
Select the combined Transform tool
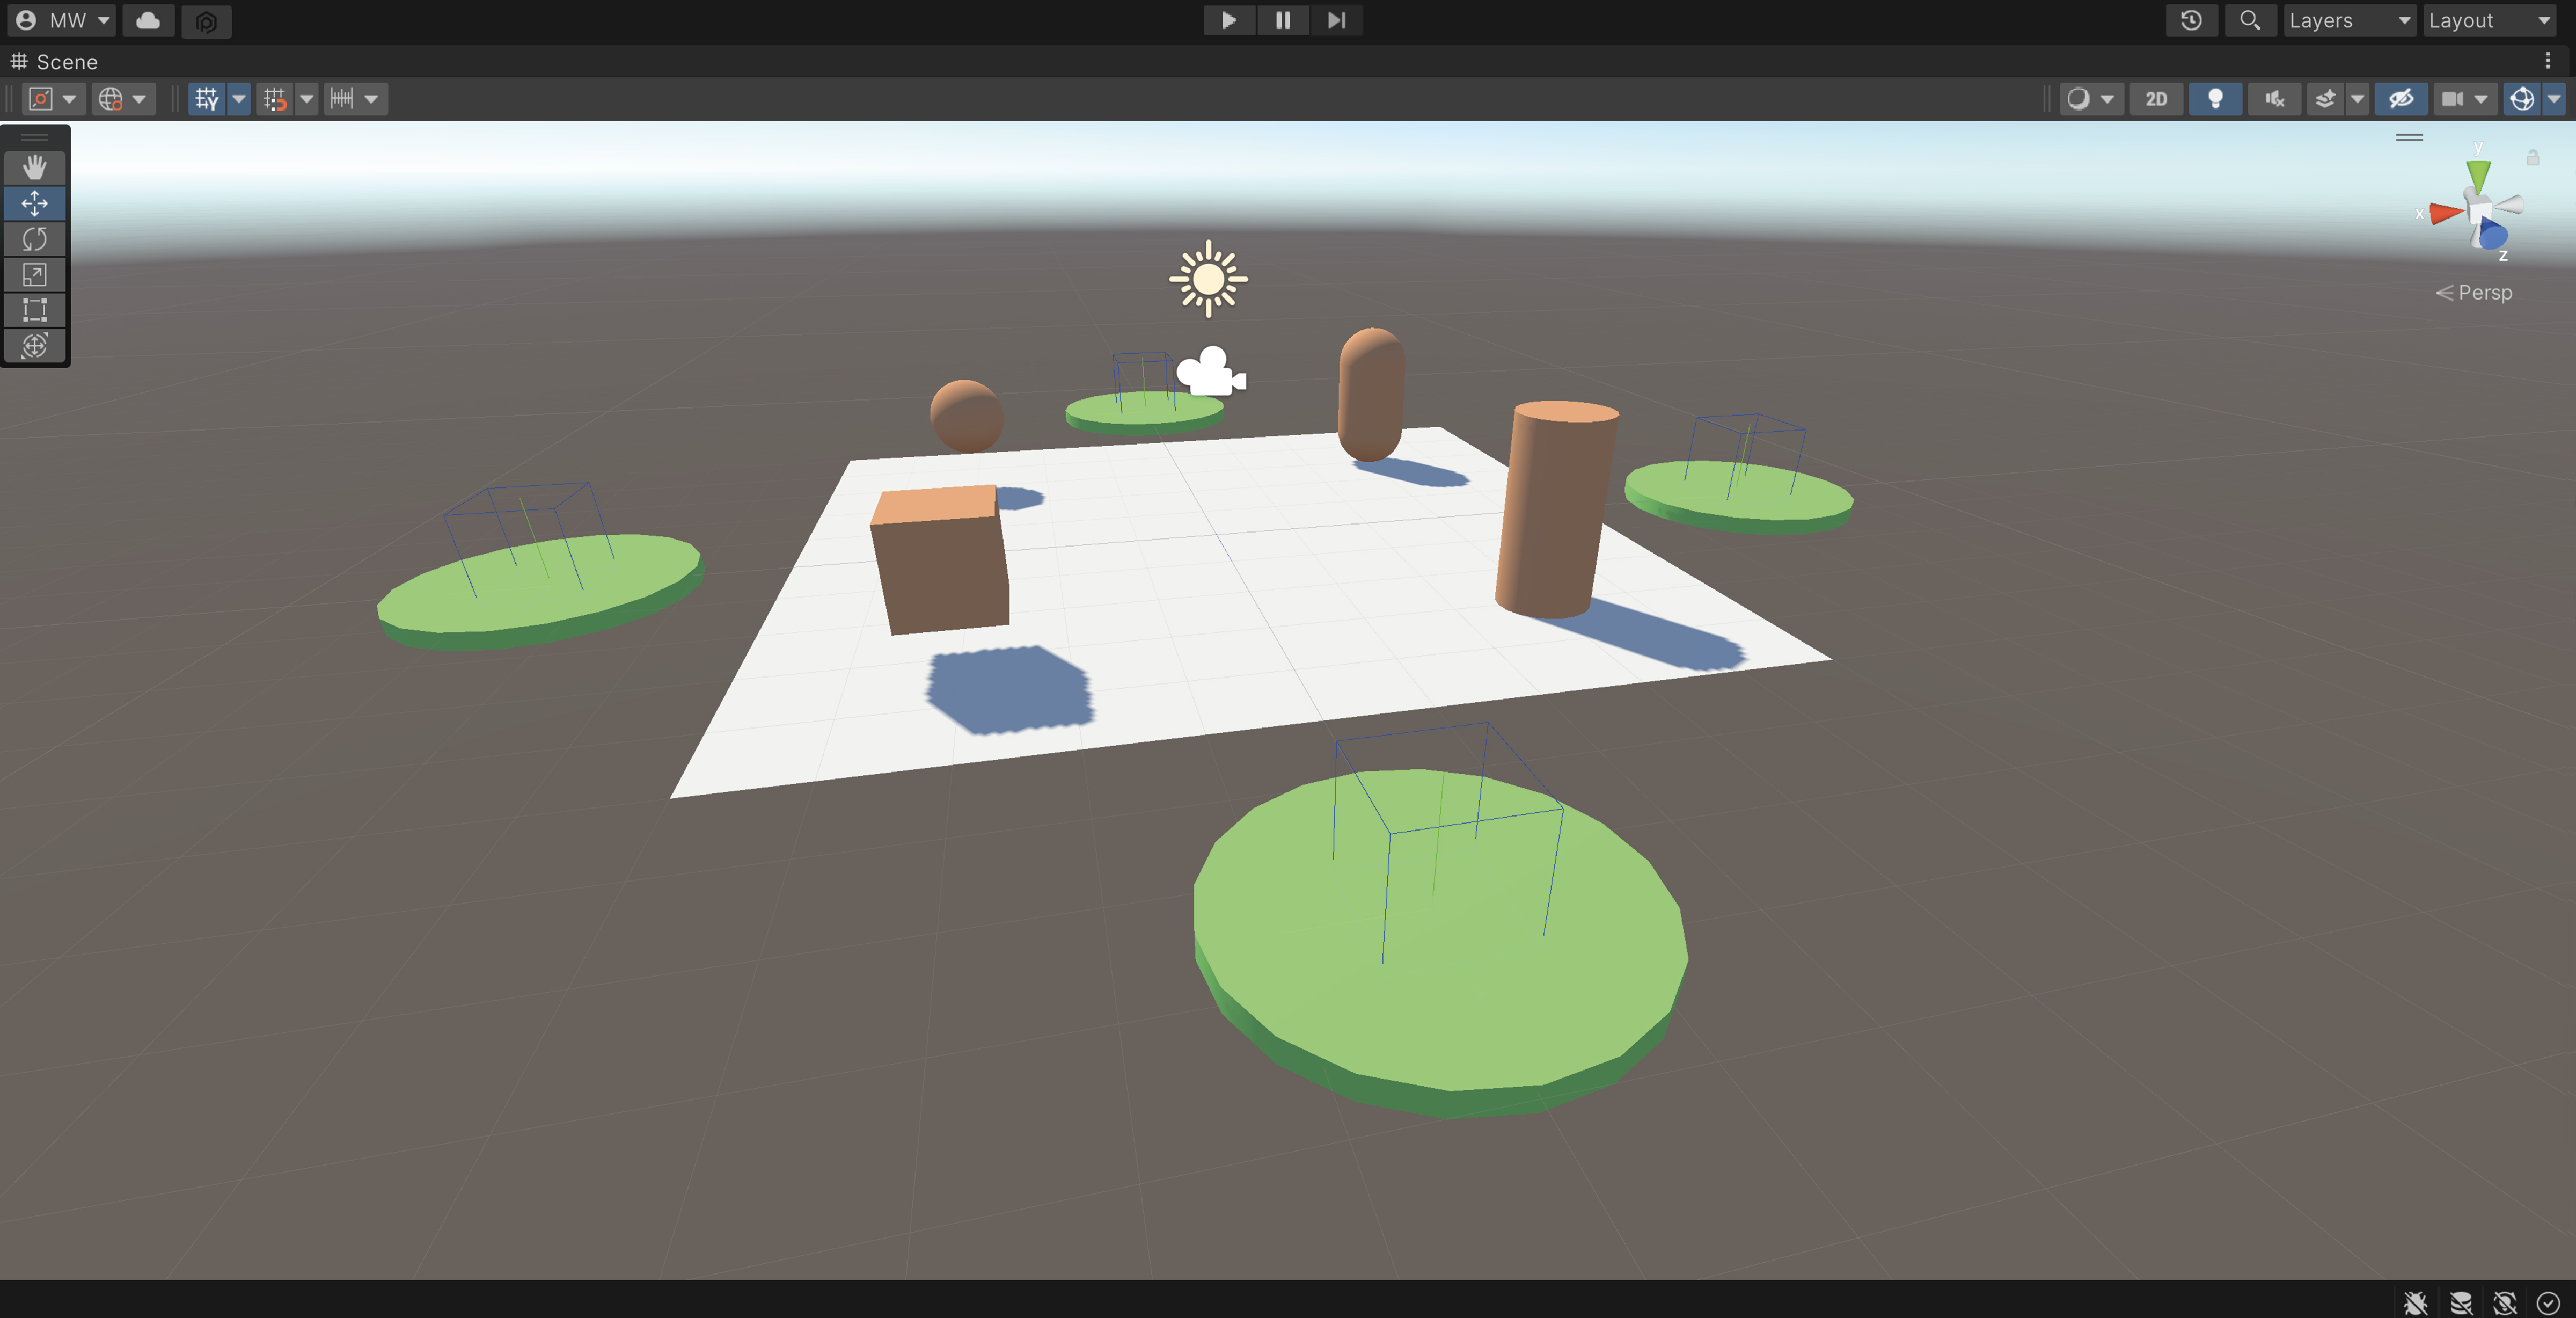(x=35, y=346)
